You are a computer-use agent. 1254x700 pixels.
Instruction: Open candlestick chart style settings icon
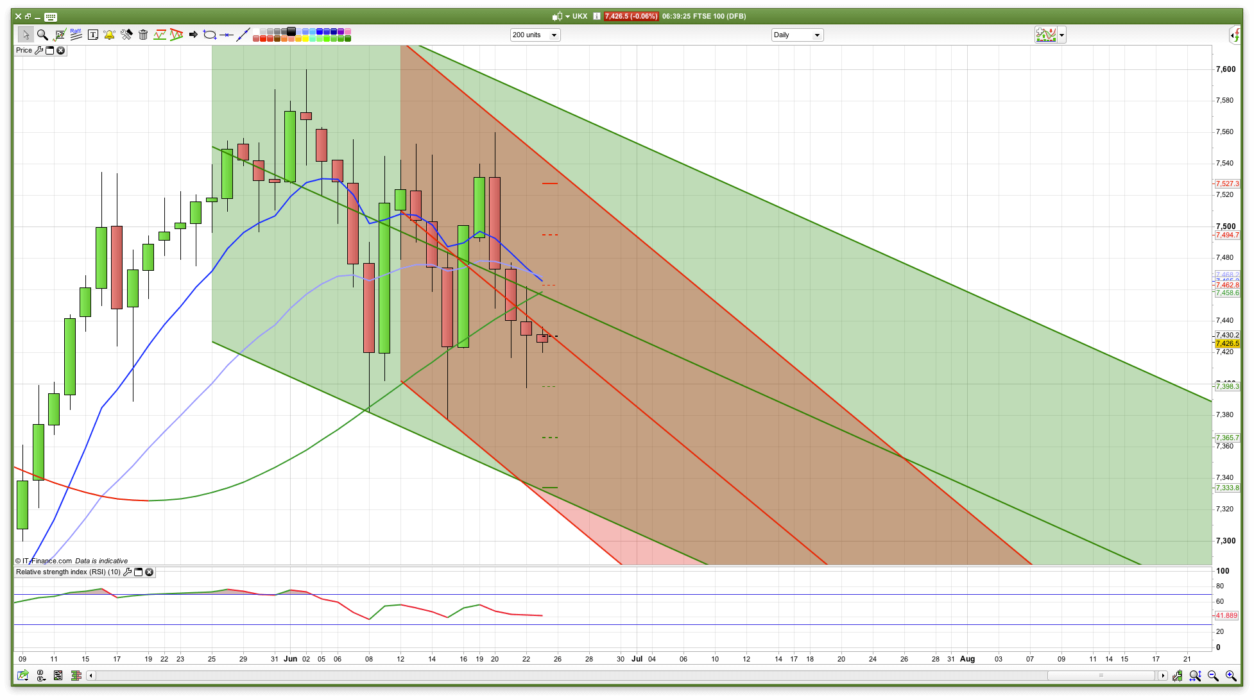click(x=1177, y=676)
